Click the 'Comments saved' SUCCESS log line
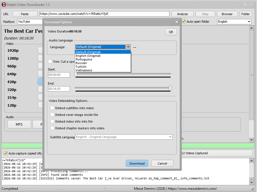This screenshot has height=192, width=257. click(x=106, y=179)
